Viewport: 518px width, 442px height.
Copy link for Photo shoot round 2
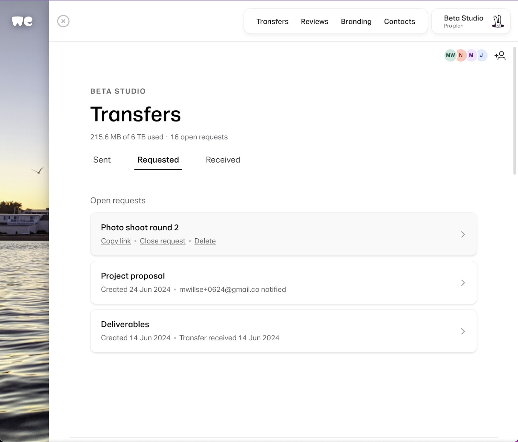116,241
